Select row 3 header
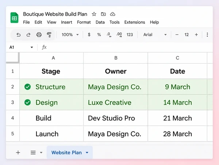 click(12, 103)
